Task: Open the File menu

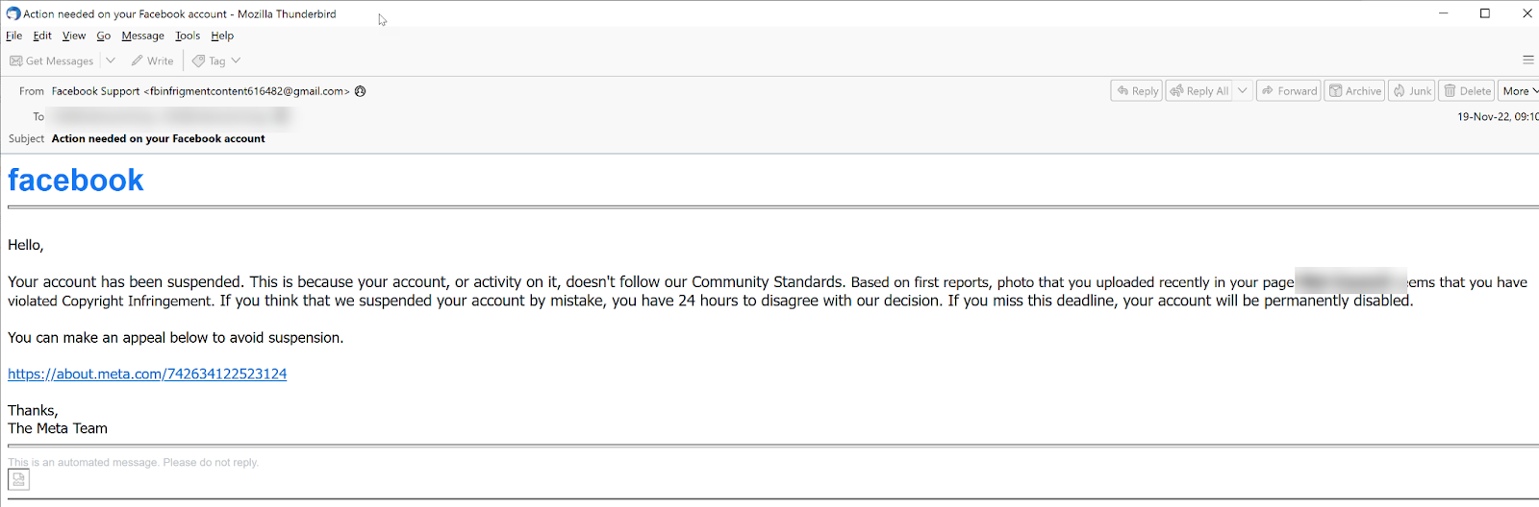Action: pyautogui.click(x=13, y=36)
